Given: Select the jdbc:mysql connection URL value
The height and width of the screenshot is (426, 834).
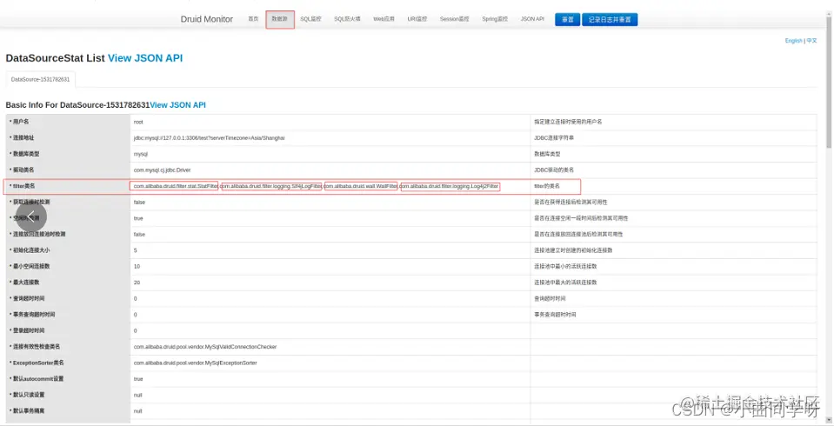Looking at the screenshot, I should [x=209, y=137].
